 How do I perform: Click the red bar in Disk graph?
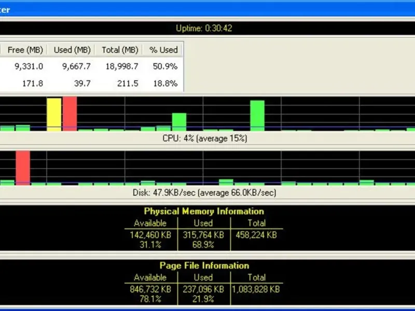click(23, 168)
